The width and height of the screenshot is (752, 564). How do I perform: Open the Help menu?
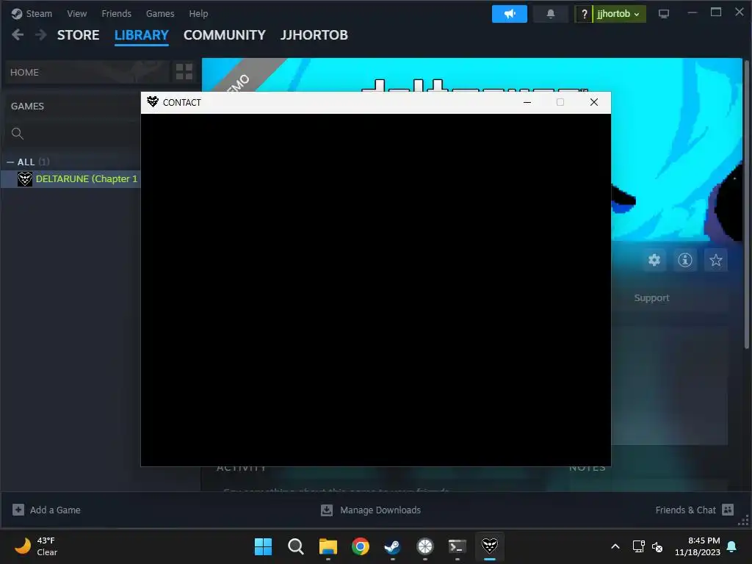[198, 13]
